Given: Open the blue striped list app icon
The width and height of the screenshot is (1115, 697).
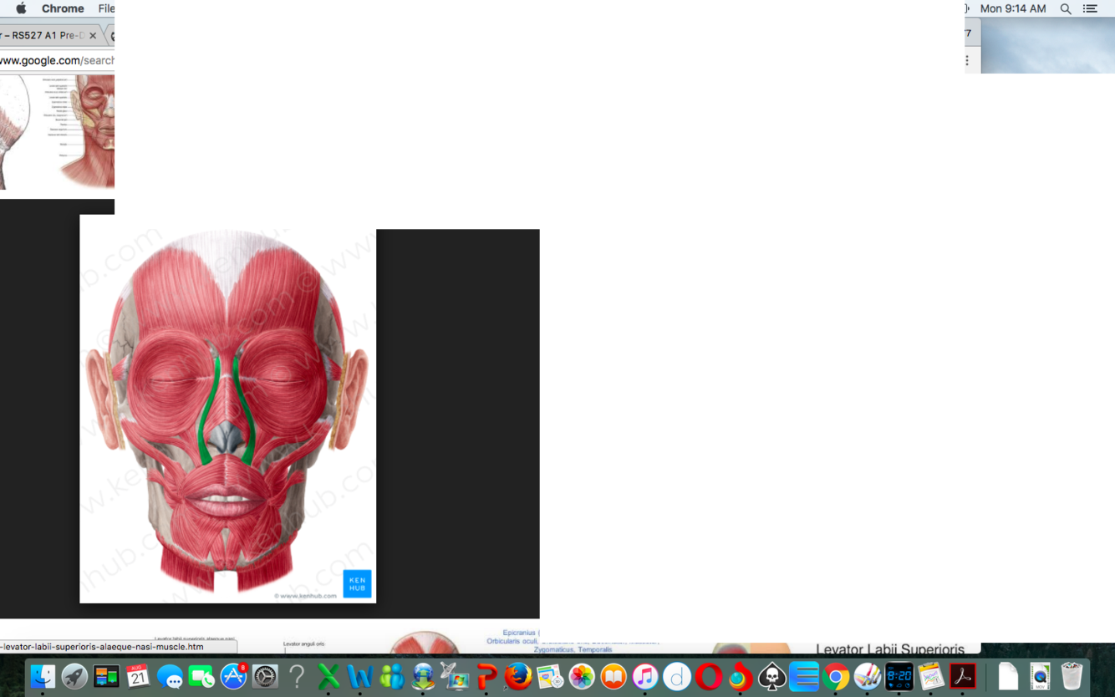Looking at the screenshot, I should tap(804, 676).
